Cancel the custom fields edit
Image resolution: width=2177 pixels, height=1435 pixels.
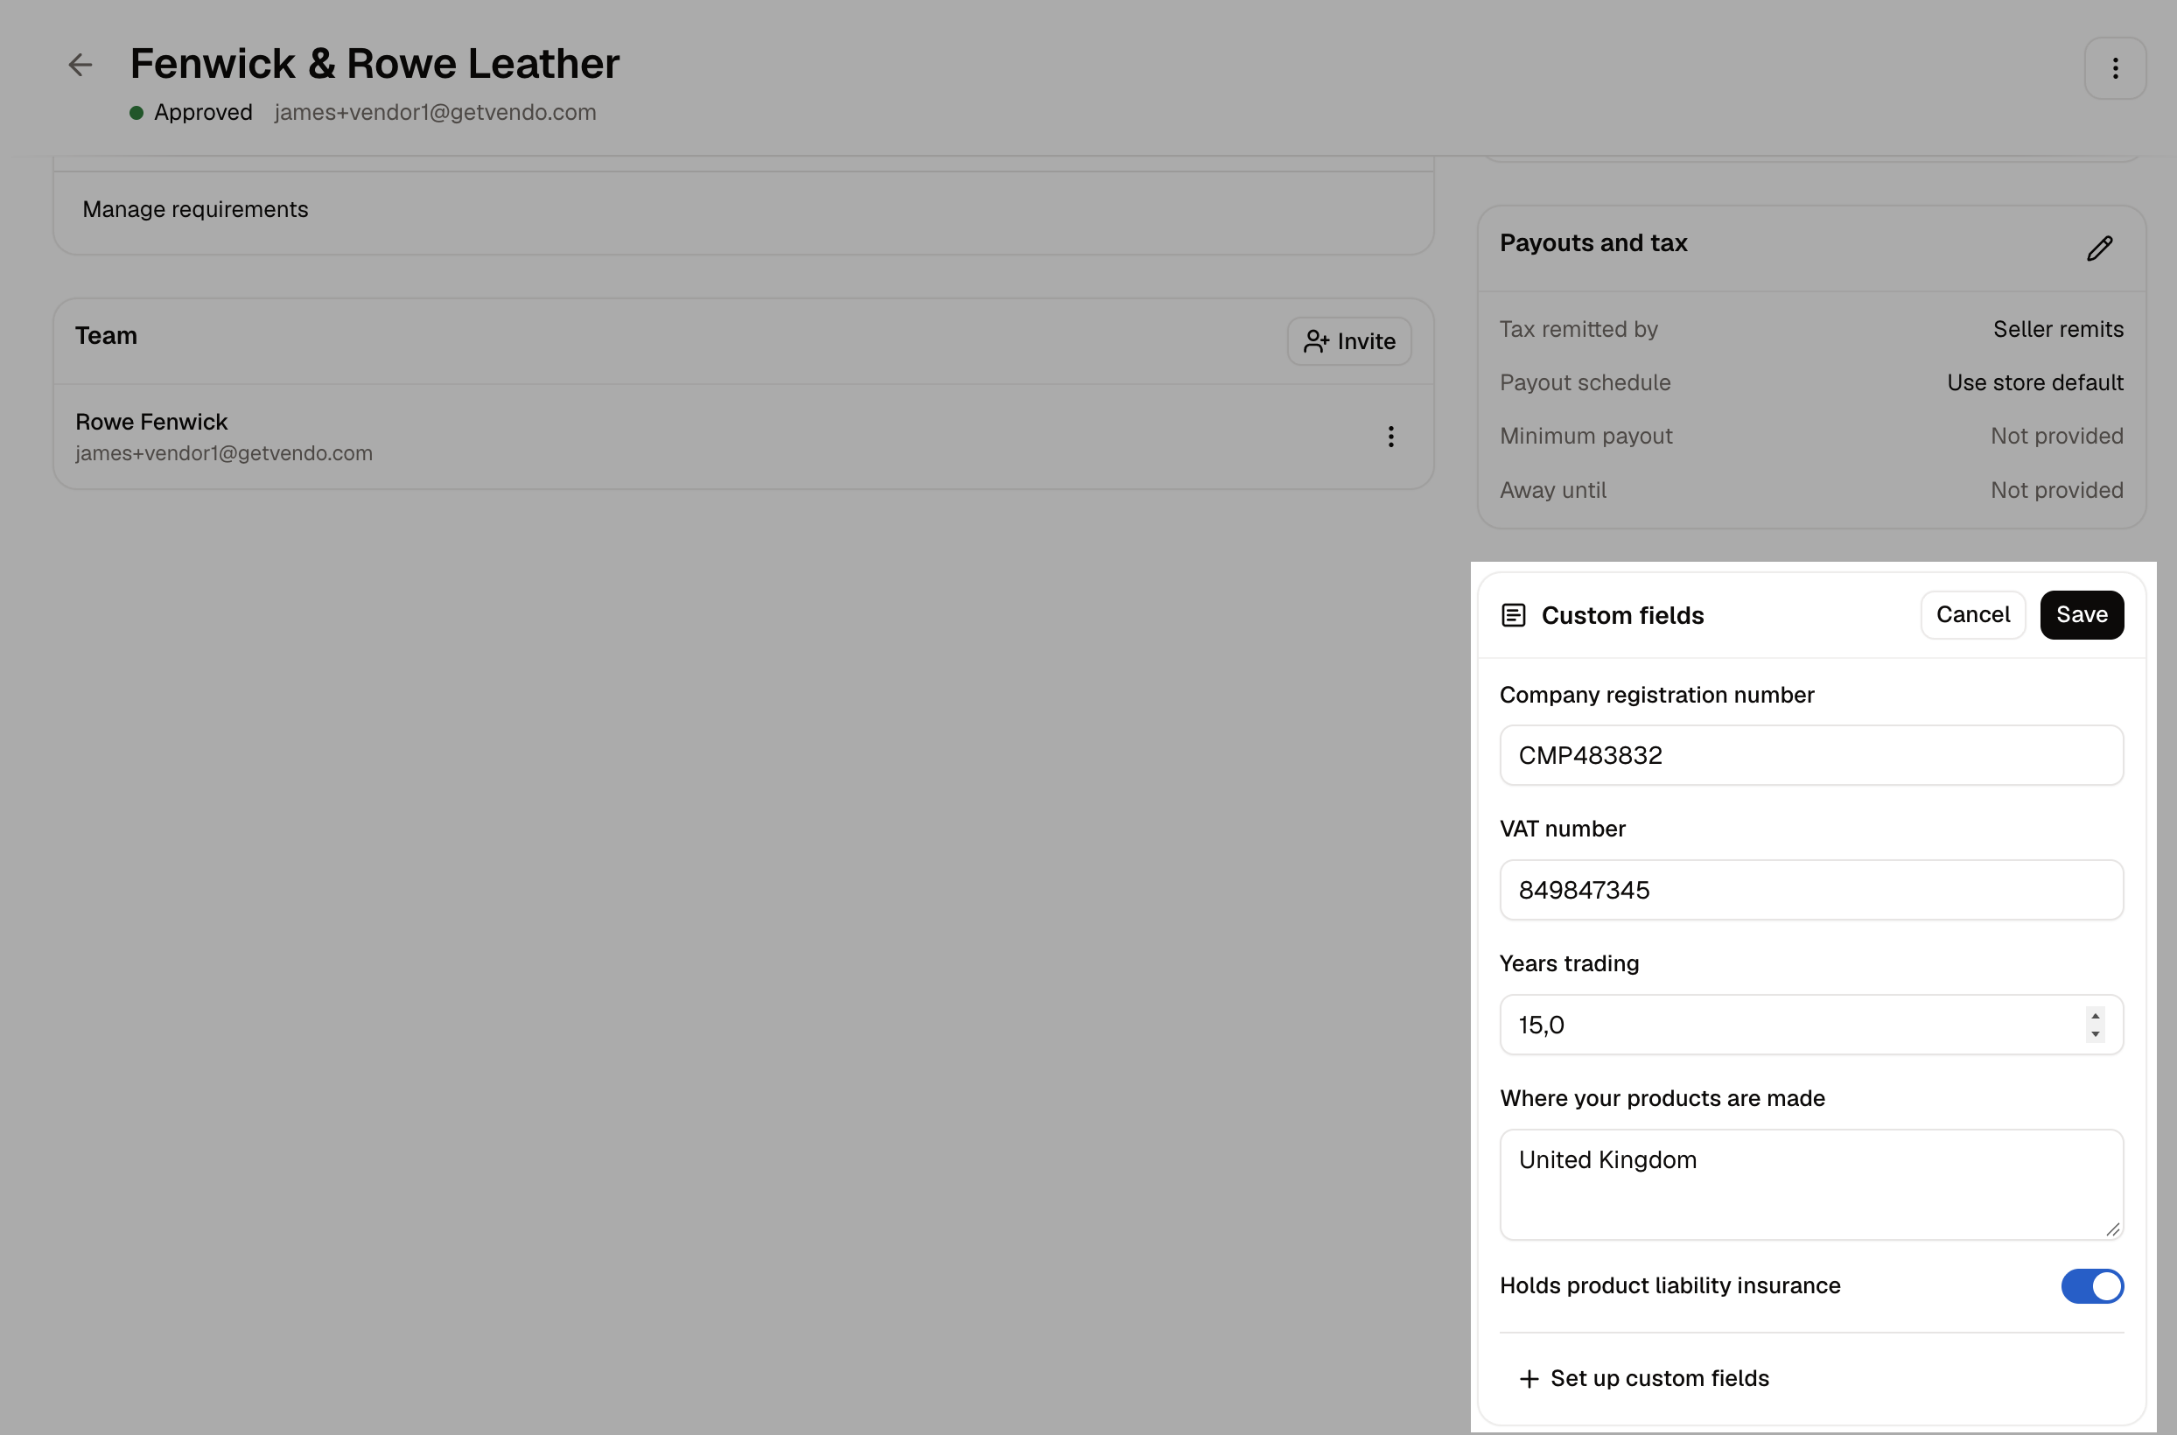(1972, 615)
